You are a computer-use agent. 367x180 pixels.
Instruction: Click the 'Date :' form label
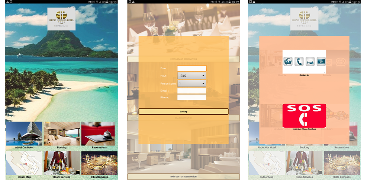tap(164, 69)
